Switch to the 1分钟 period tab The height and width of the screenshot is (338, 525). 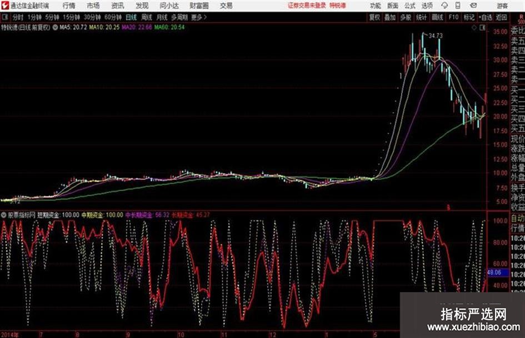coord(34,17)
